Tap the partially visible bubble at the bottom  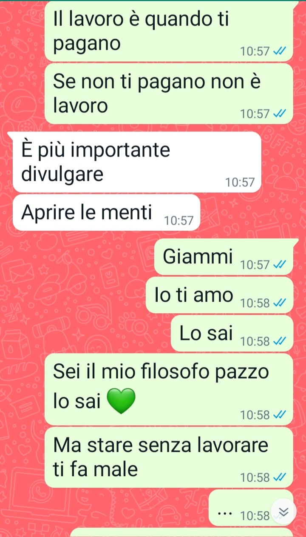[182, 533]
